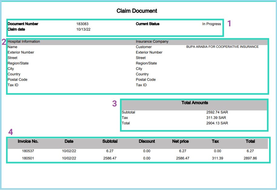This screenshot has width=277, height=190.
Task: Click the Claim Document title
Action: click(x=137, y=11)
